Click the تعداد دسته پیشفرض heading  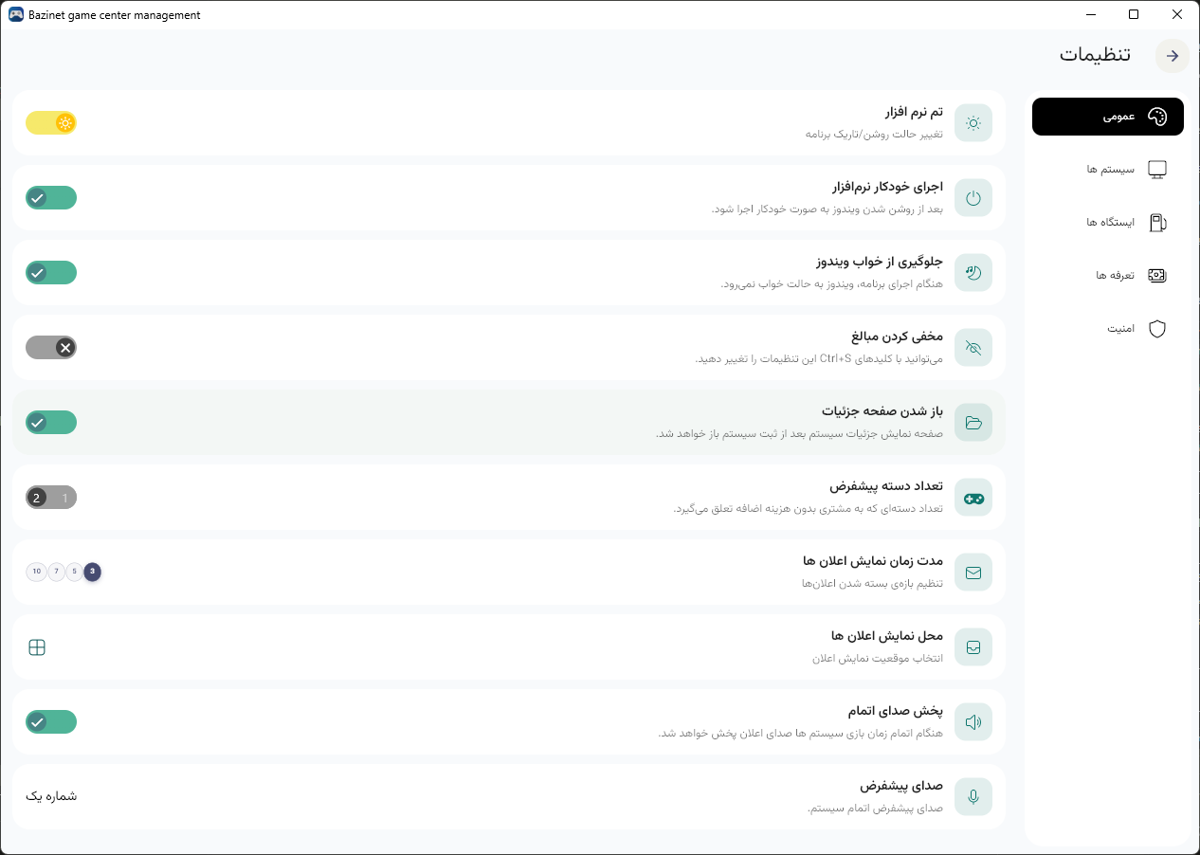(886, 486)
